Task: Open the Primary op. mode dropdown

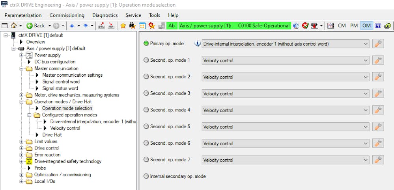Action: [x=286, y=44]
